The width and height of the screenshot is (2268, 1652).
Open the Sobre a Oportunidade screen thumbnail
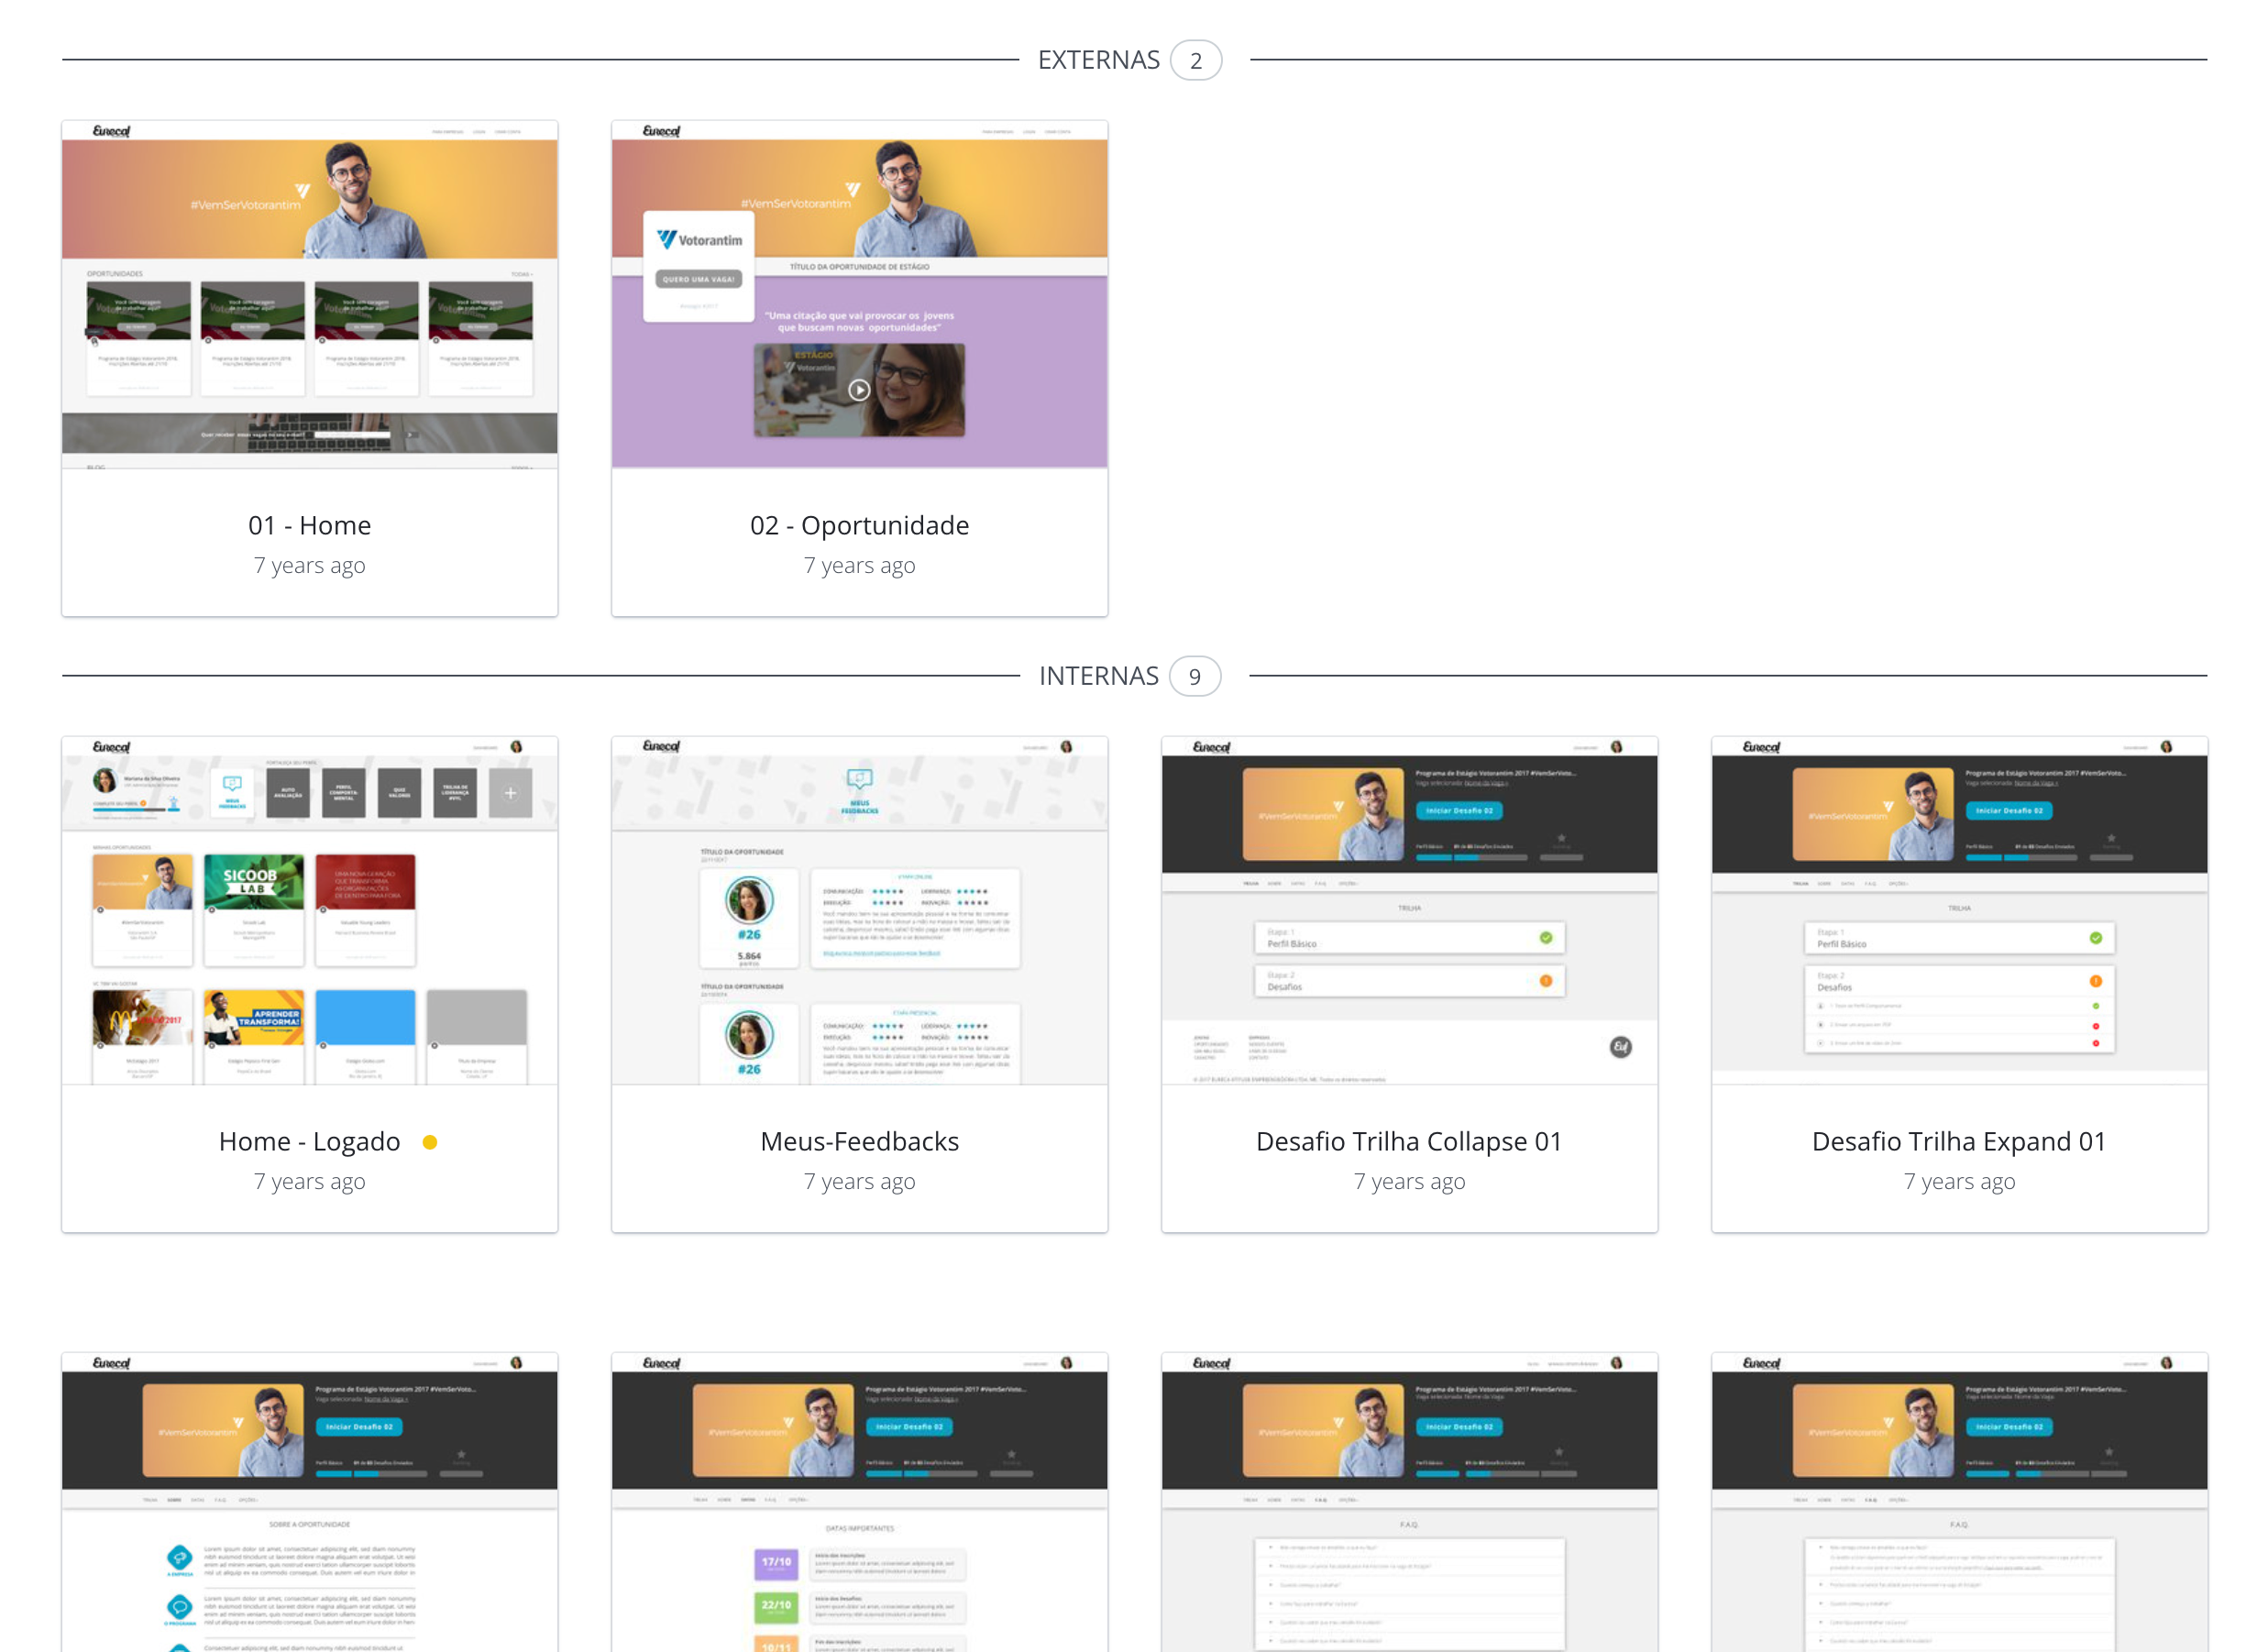click(310, 1502)
